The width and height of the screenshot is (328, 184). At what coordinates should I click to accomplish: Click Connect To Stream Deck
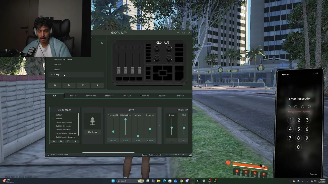[x=152, y=155]
